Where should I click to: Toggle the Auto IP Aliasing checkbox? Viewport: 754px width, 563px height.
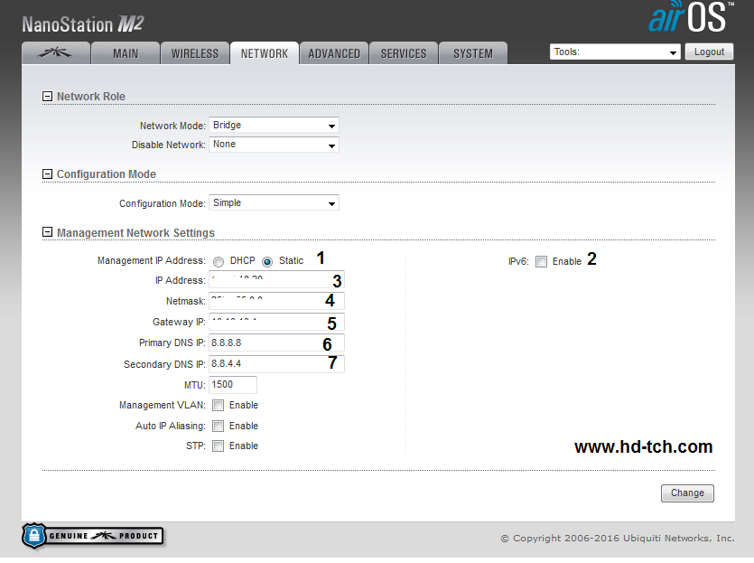click(x=218, y=426)
